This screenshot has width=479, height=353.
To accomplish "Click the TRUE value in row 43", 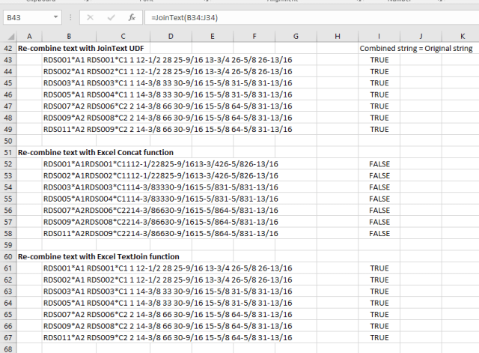I will pyautogui.click(x=379, y=60).
